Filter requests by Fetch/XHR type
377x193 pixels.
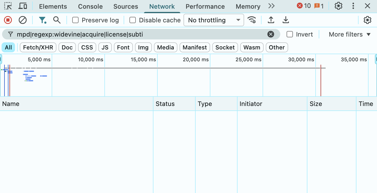coord(38,48)
